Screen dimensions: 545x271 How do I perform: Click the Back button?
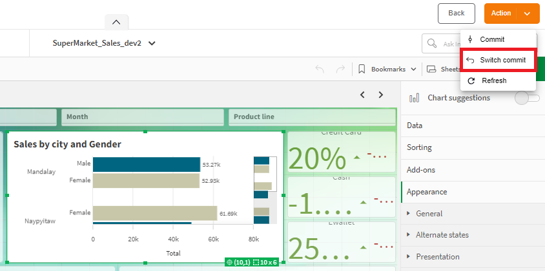[457, 13]
